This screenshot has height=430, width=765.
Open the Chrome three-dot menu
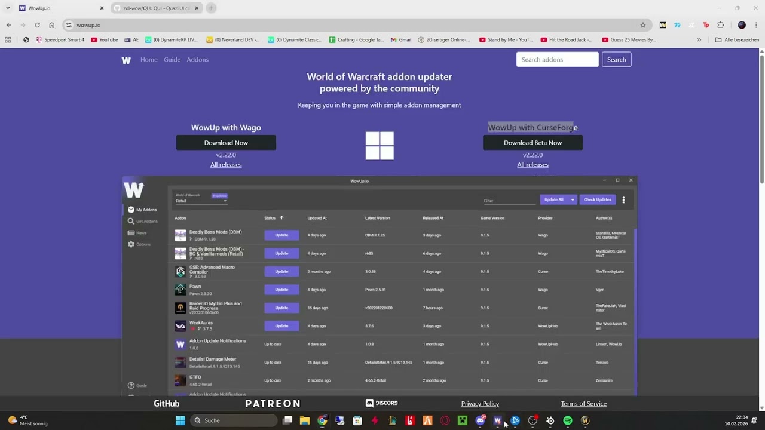point(756,25)
